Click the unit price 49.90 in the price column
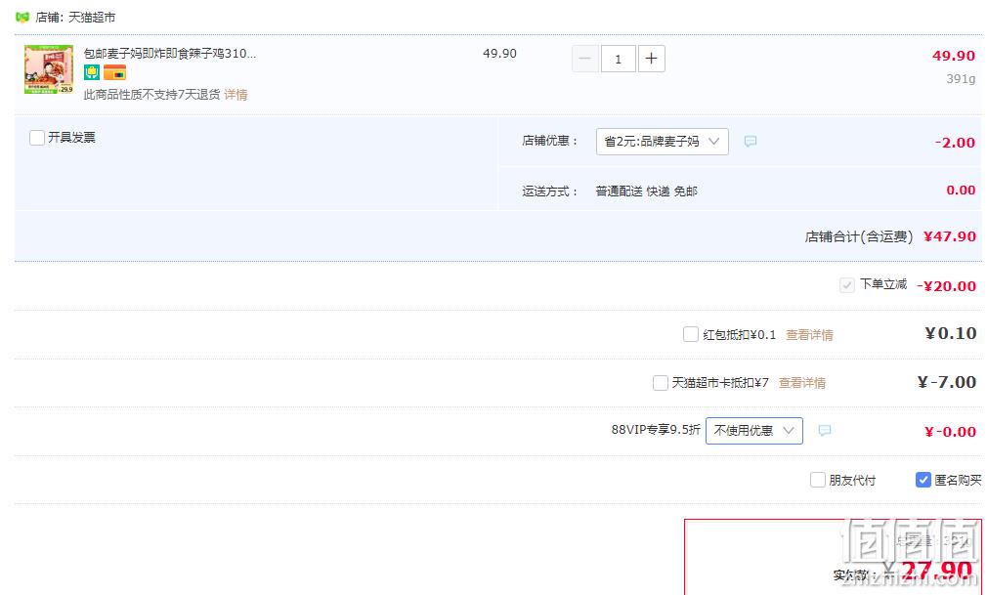 (499, 54)
